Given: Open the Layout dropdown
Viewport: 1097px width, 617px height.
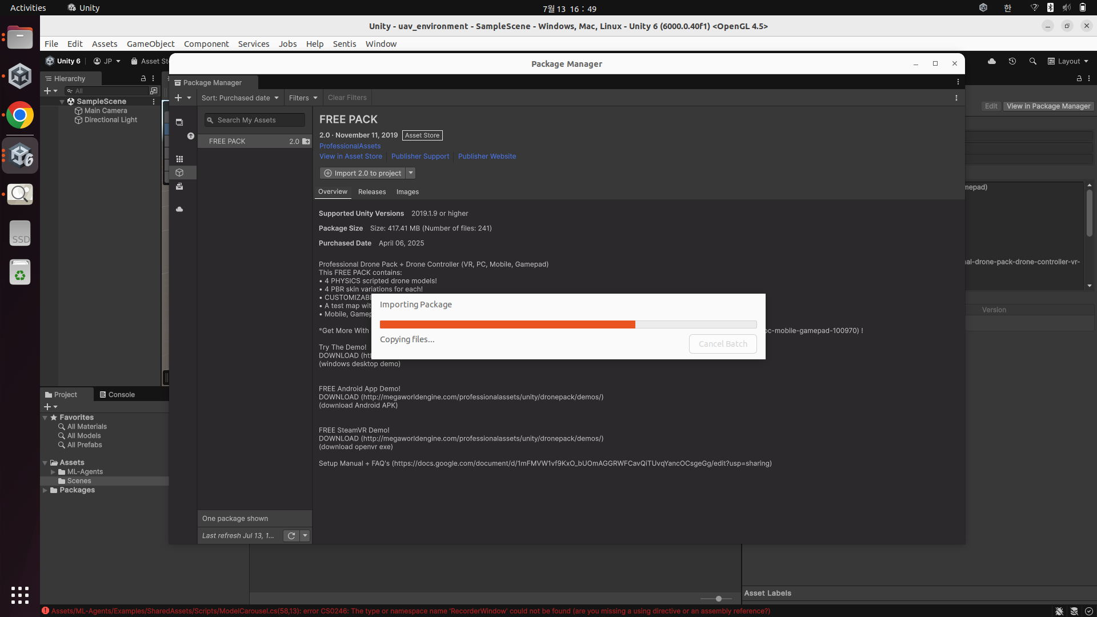Looking at the screenshot, I should (1068, 61).
